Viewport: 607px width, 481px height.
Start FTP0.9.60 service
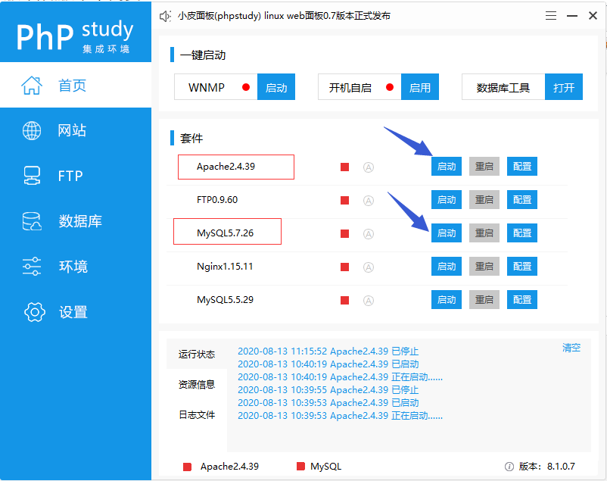tap(447, 200)
